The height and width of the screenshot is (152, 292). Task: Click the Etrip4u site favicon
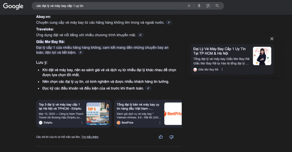[40, 123]
